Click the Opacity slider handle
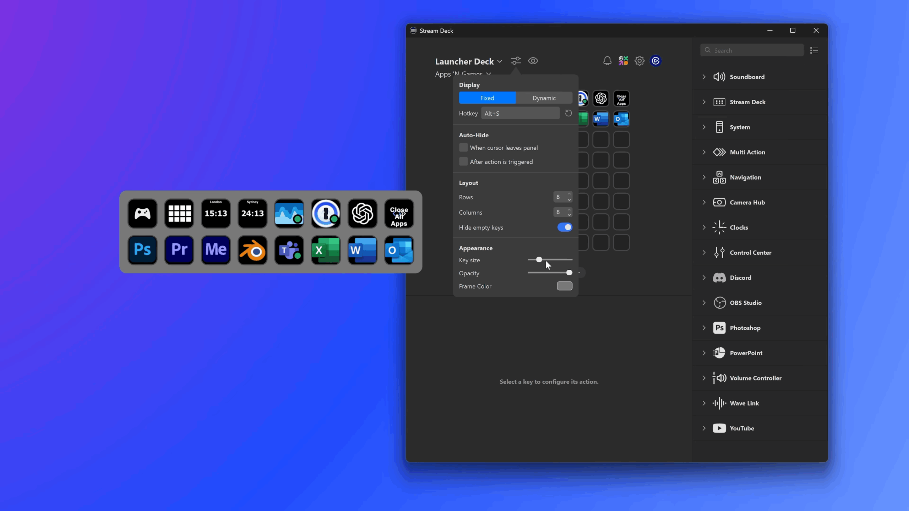This screenshot has width=909, height=511. click(x=569, y=273)
